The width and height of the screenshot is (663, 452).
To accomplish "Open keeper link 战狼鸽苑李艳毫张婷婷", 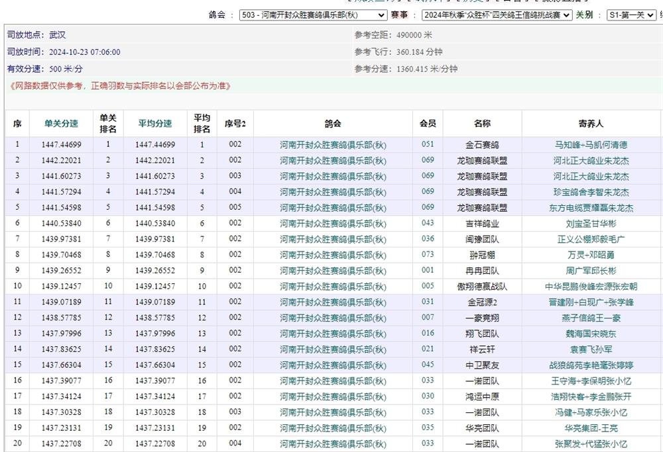I will pos(591,365).
